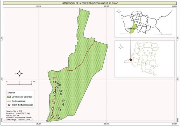Click sampling point star number 6
This screenshot has width=182, height=129.
coord(63,101)
